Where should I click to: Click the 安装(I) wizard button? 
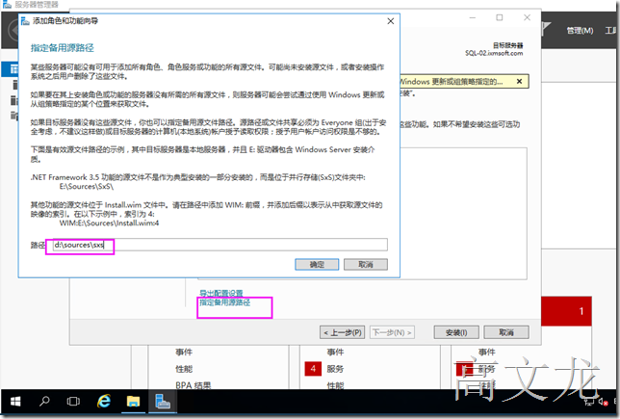456,332
